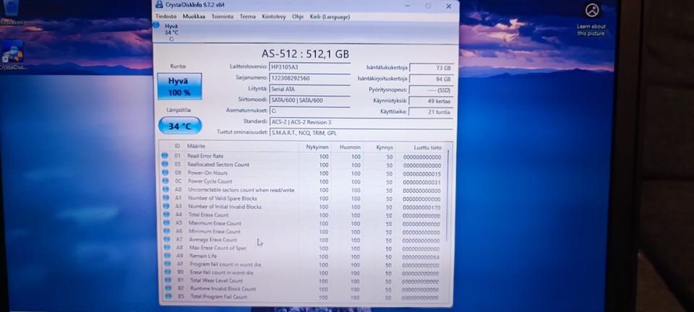Open the Teema menu
Screen dimensions: 694x312
[248, 17]
